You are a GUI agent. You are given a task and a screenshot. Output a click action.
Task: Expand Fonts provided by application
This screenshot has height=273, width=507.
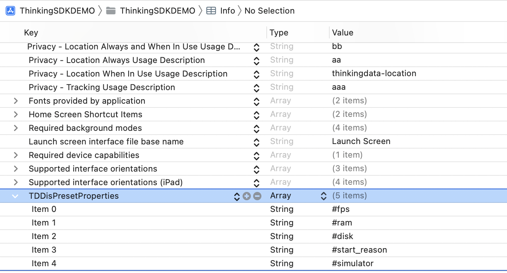pyautogui.click(x=16, y=101)
